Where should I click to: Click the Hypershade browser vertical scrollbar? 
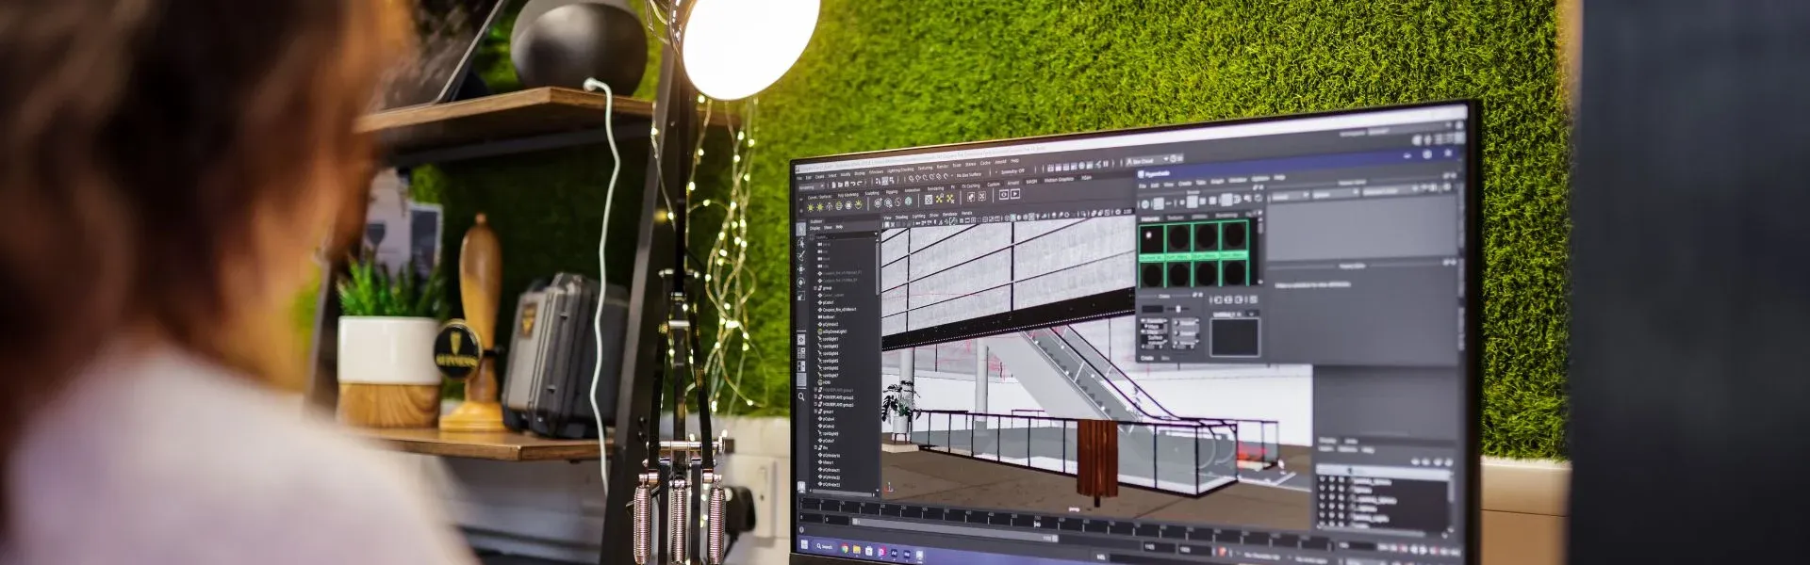point(1260,250)
